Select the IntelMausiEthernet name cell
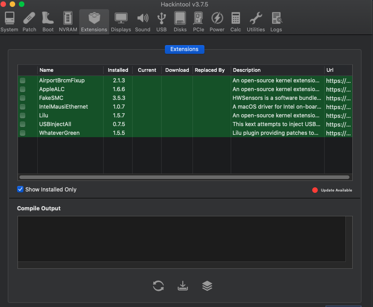The height and width of the screenshot is (307, 373). tap(64, 106)
